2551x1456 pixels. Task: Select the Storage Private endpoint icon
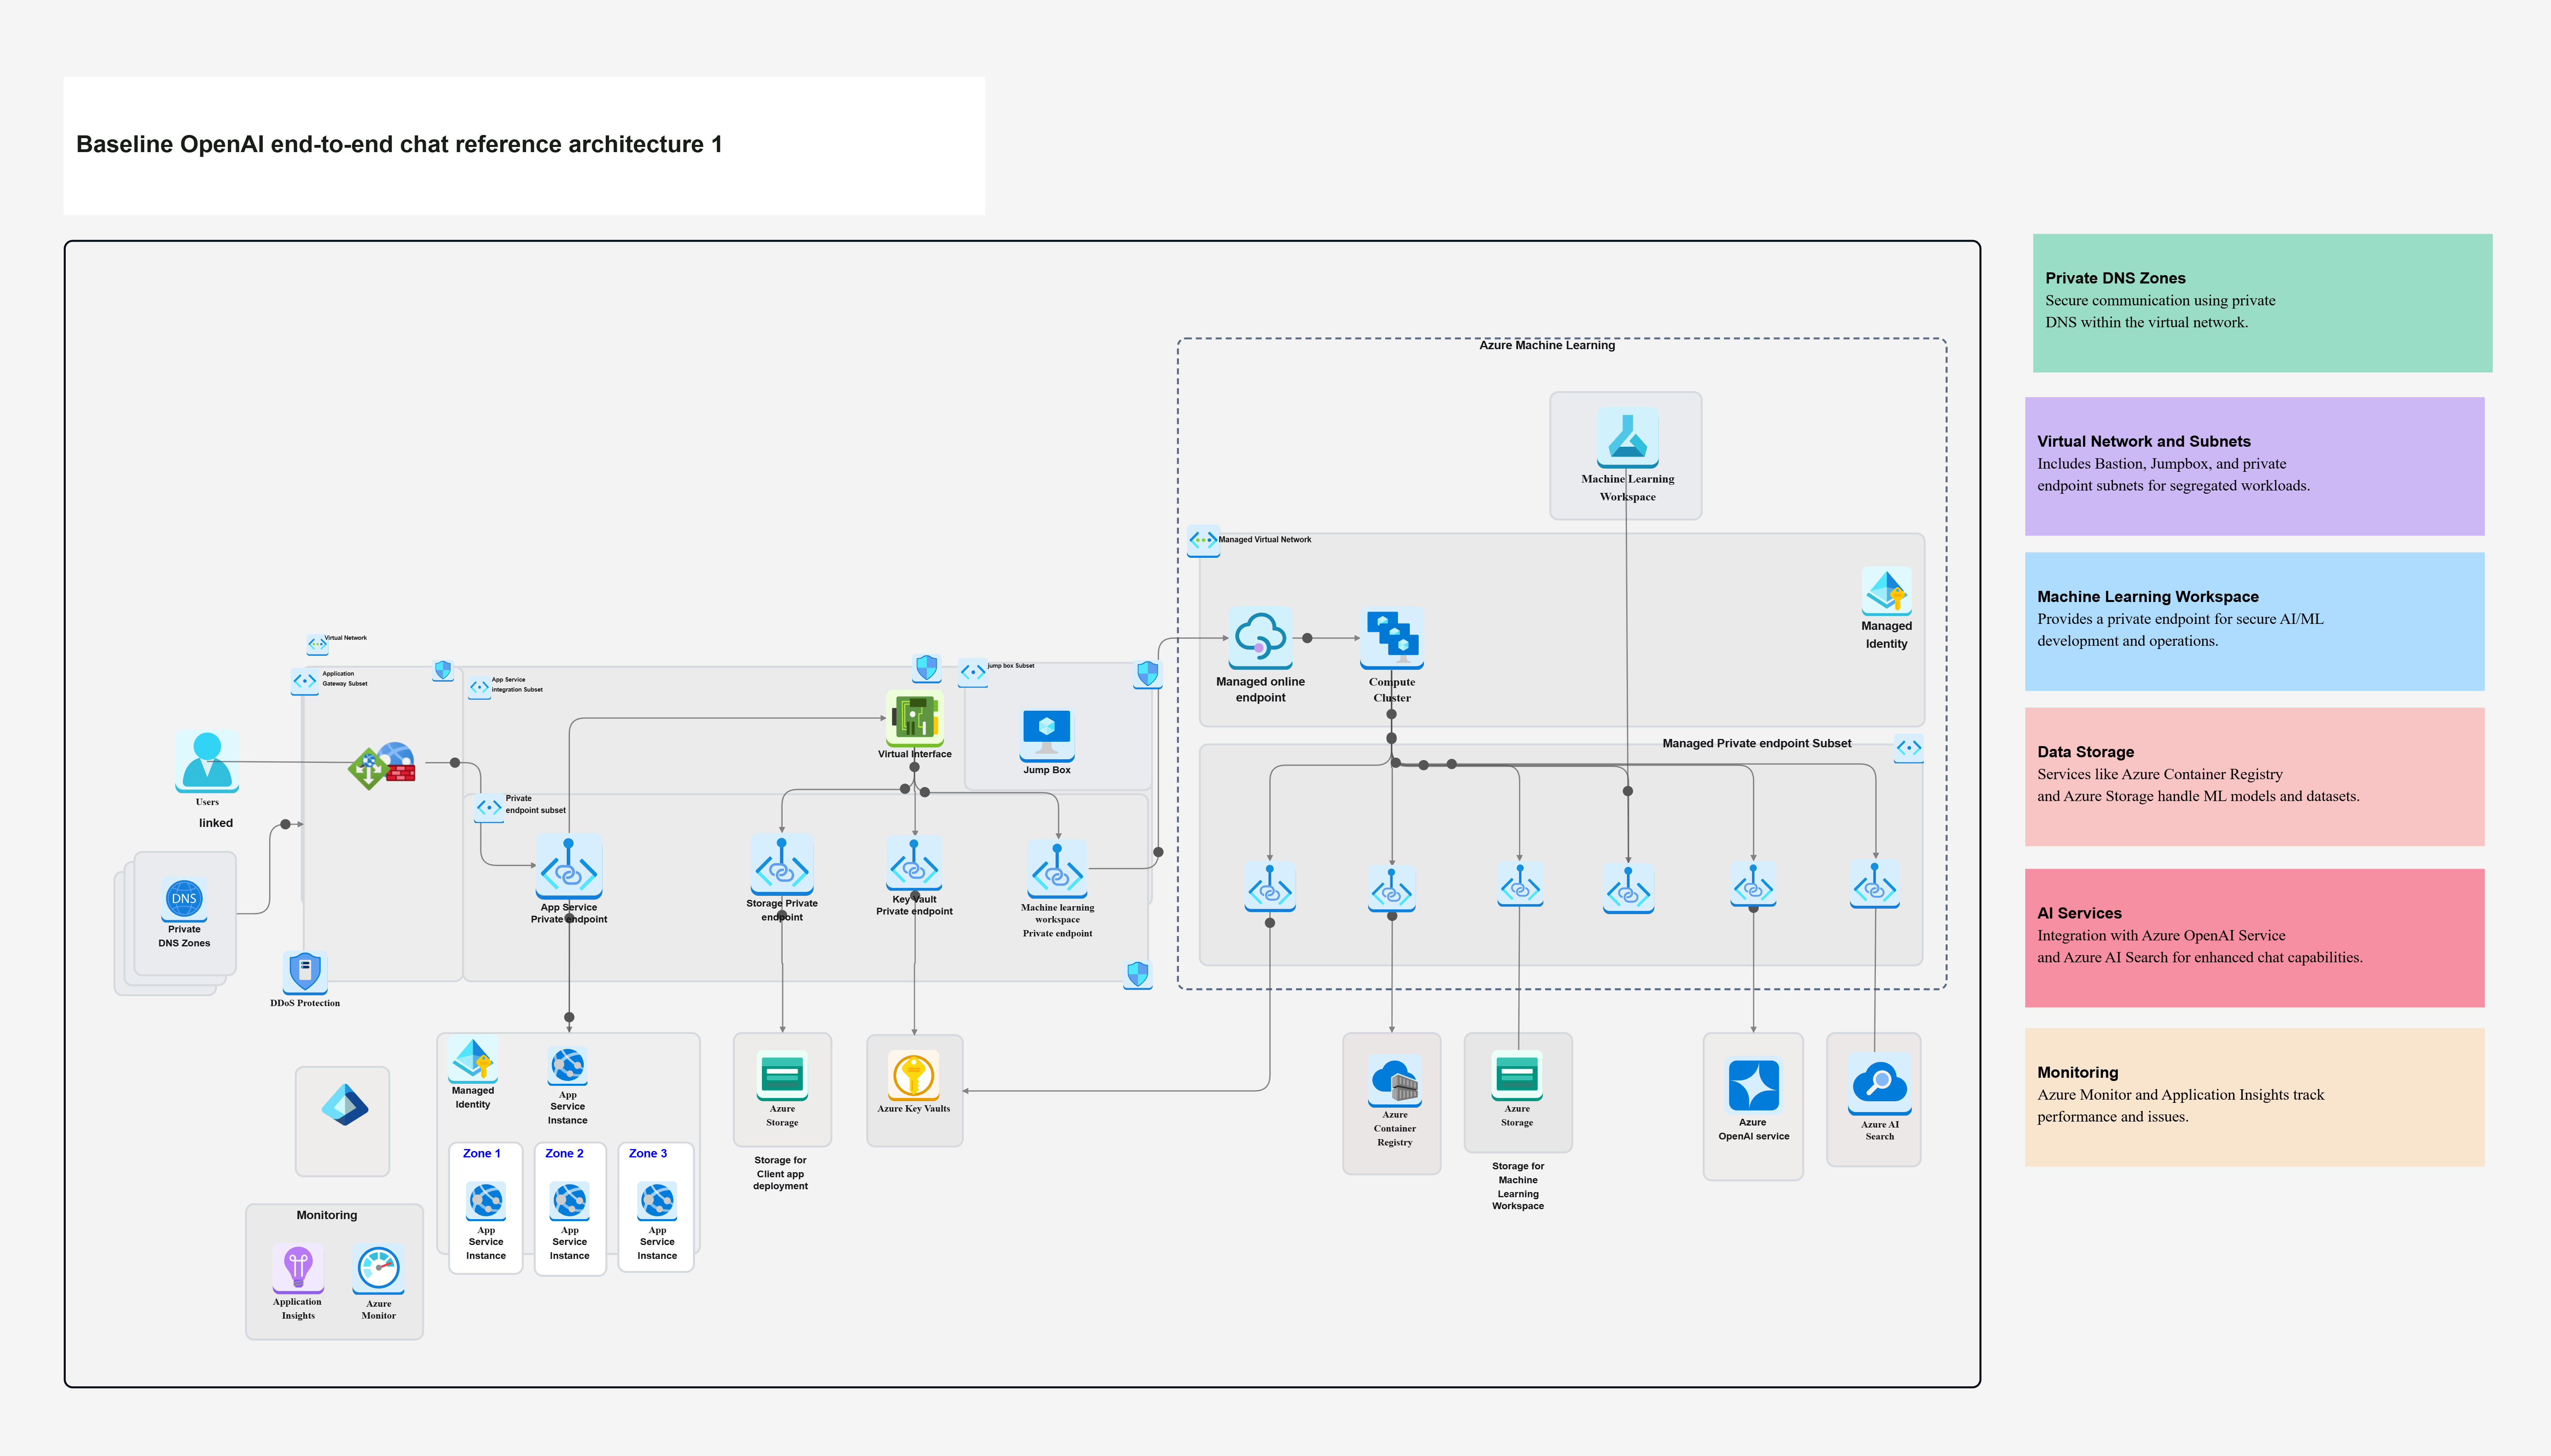(781, 865)
